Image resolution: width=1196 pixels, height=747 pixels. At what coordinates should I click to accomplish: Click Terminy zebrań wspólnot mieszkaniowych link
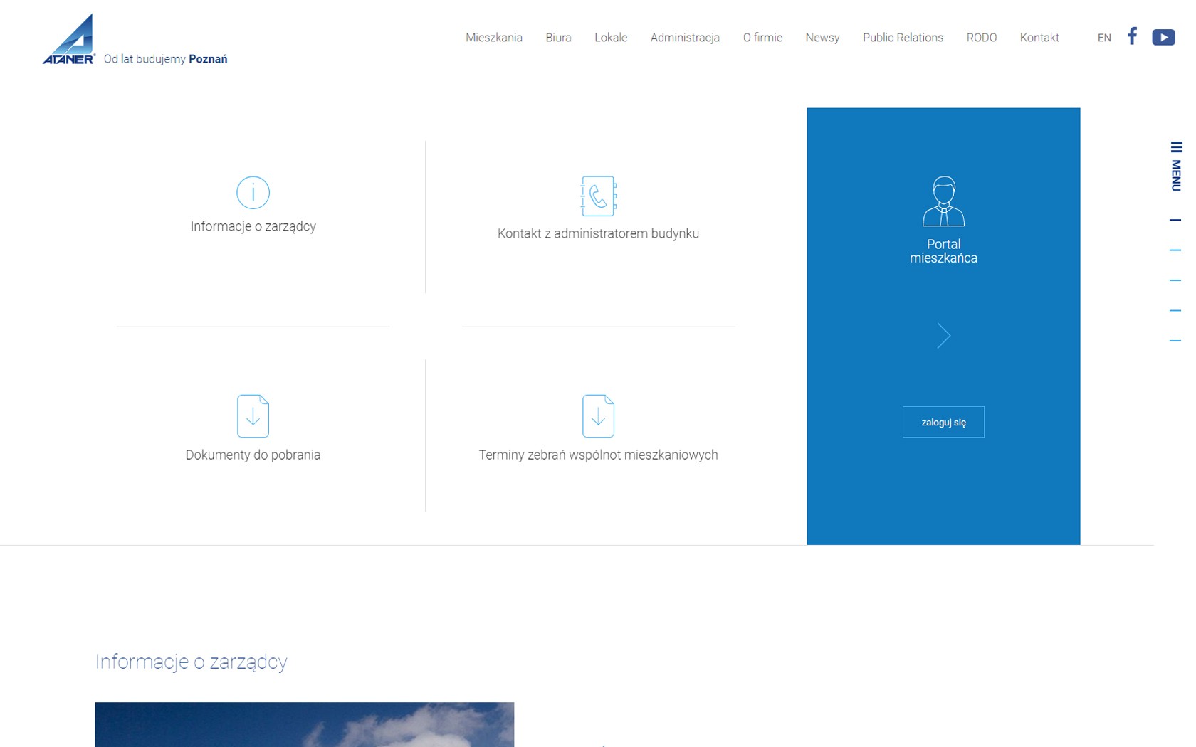click(598, 455)
